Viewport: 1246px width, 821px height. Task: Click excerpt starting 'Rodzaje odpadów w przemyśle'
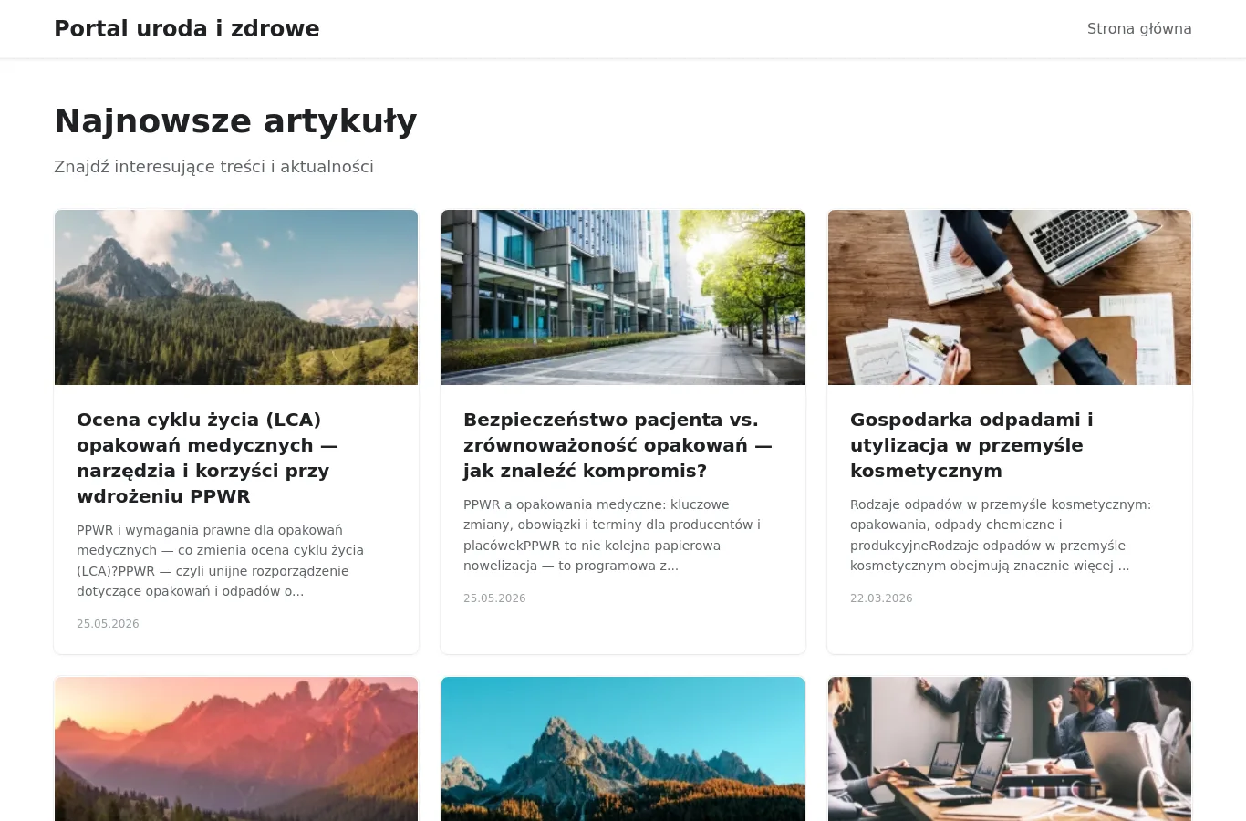click(x=1001, y=535)
